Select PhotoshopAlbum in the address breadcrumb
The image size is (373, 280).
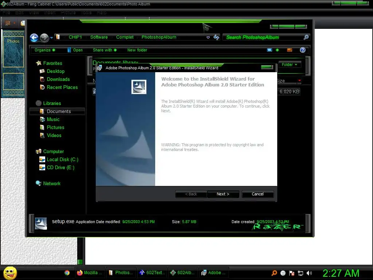pos(159,37)
